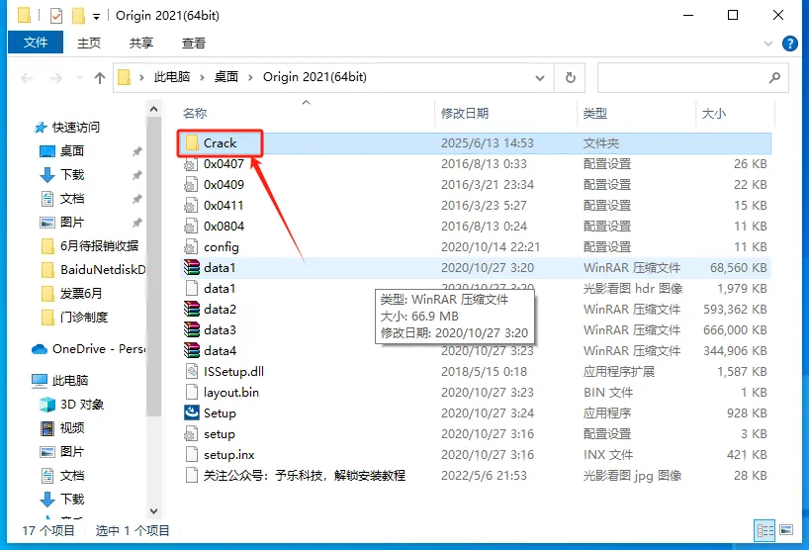Open the 主页 ribbon tab
809x550 pixels.
[x=89, y=43]
